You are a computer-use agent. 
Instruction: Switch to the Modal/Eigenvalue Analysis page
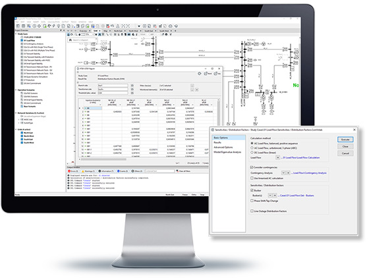(x=227, y=152)
